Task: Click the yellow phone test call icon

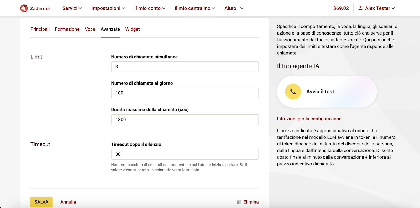Action: click(x=293, y=92)
